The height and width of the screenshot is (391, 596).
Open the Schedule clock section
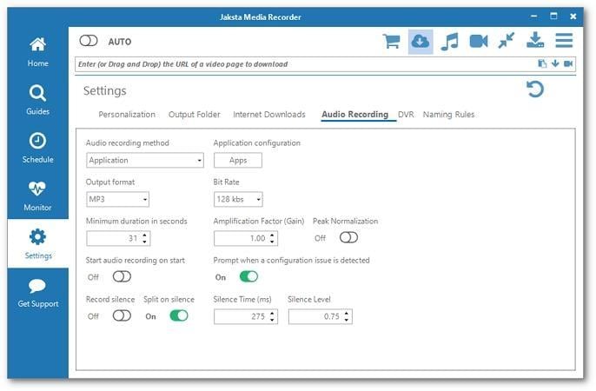[x=37, y=148]
